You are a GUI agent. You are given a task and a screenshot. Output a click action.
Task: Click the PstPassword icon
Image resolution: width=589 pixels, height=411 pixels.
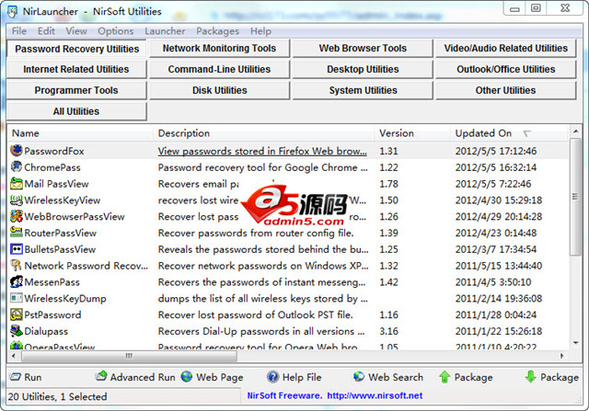point(17,314)
